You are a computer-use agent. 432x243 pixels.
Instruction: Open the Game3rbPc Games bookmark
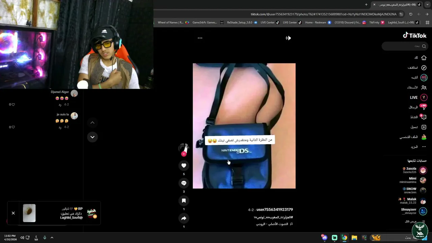pyautogui.click(x=208, y=23)
